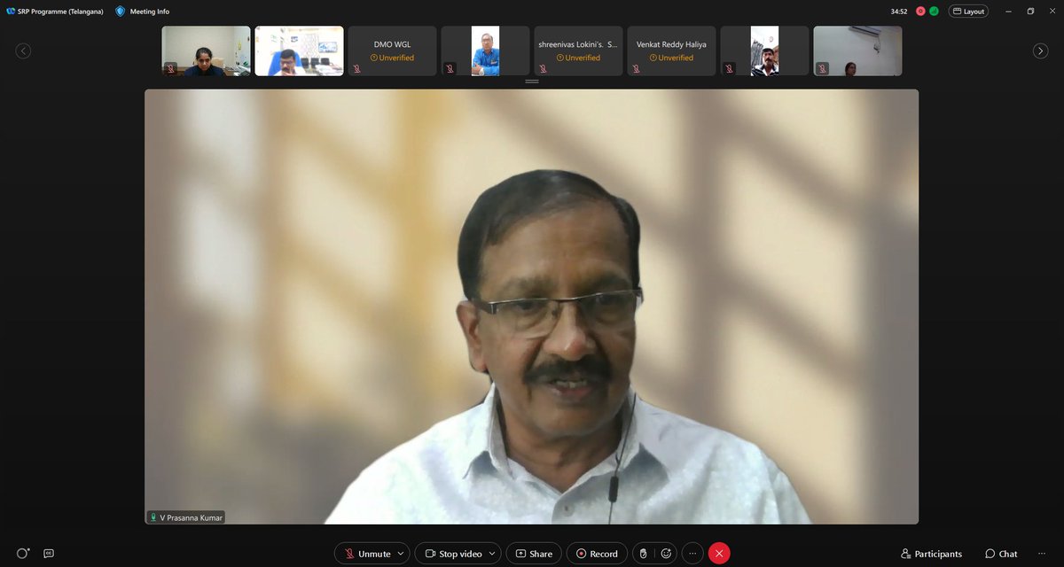1064x567 pixels.
Task: Open the Chat panel
Action: [1001, 554]
